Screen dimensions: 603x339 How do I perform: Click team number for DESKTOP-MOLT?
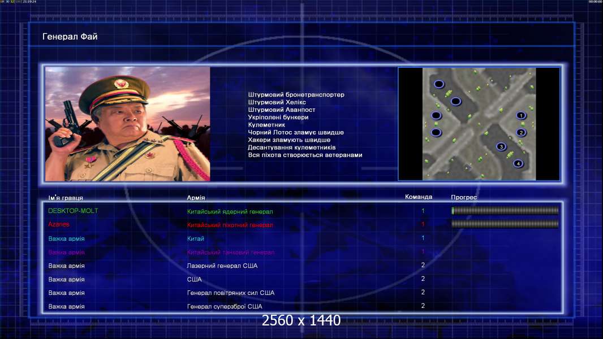(x=423, y=211)
